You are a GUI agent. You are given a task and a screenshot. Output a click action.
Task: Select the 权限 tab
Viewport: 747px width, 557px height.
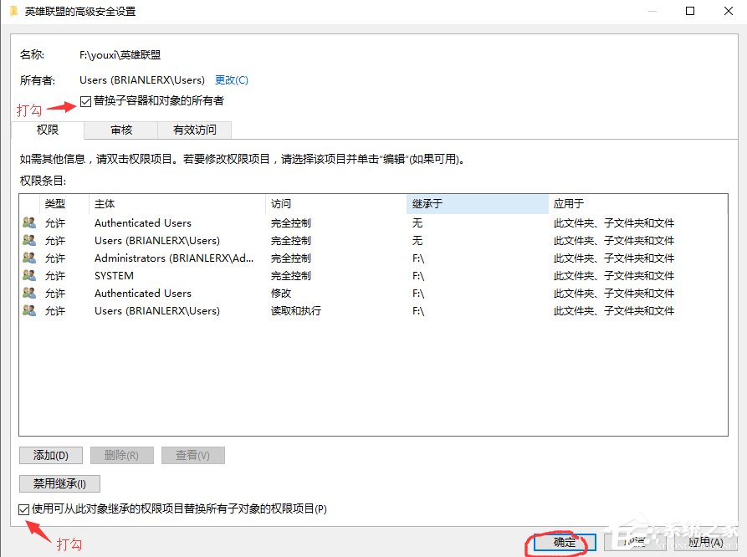pyautogui.click(x=49, y=130)
